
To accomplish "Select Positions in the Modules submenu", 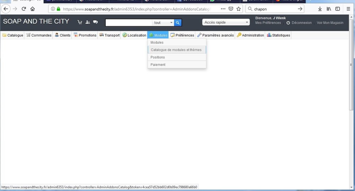I will (177, 57).
